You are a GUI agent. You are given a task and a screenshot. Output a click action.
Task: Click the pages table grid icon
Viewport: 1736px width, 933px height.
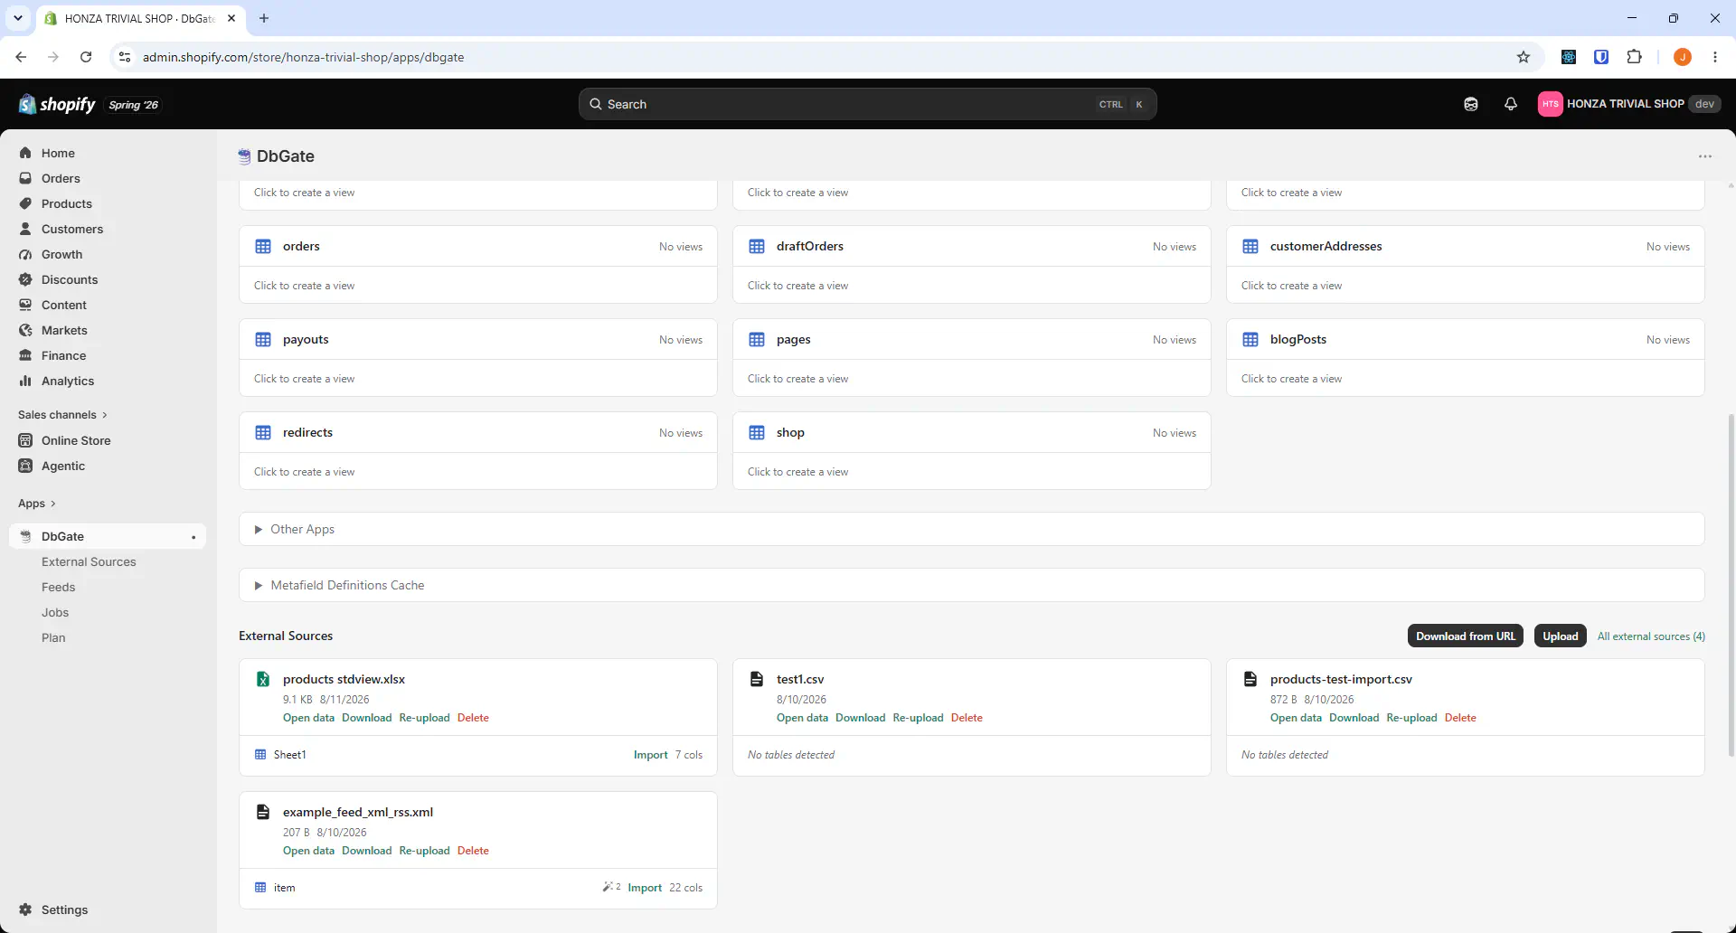[757, 339]
